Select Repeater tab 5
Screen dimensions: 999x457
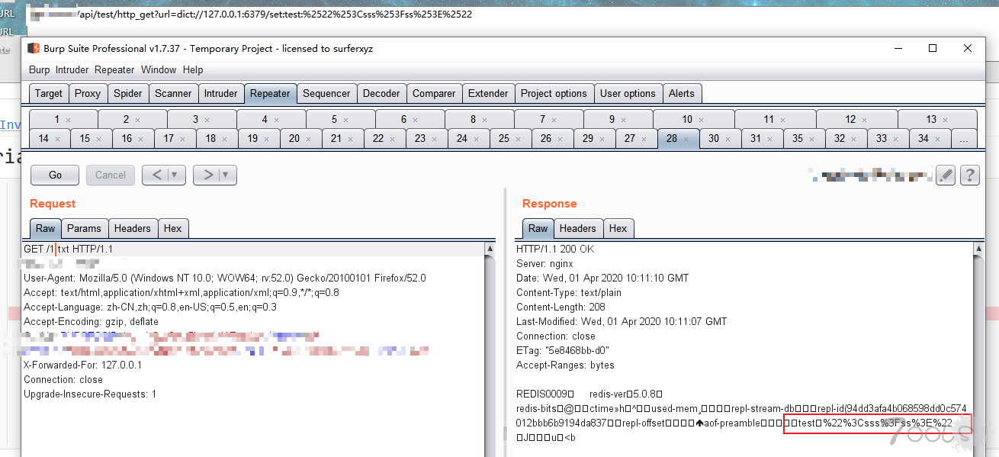click(340, 120)
